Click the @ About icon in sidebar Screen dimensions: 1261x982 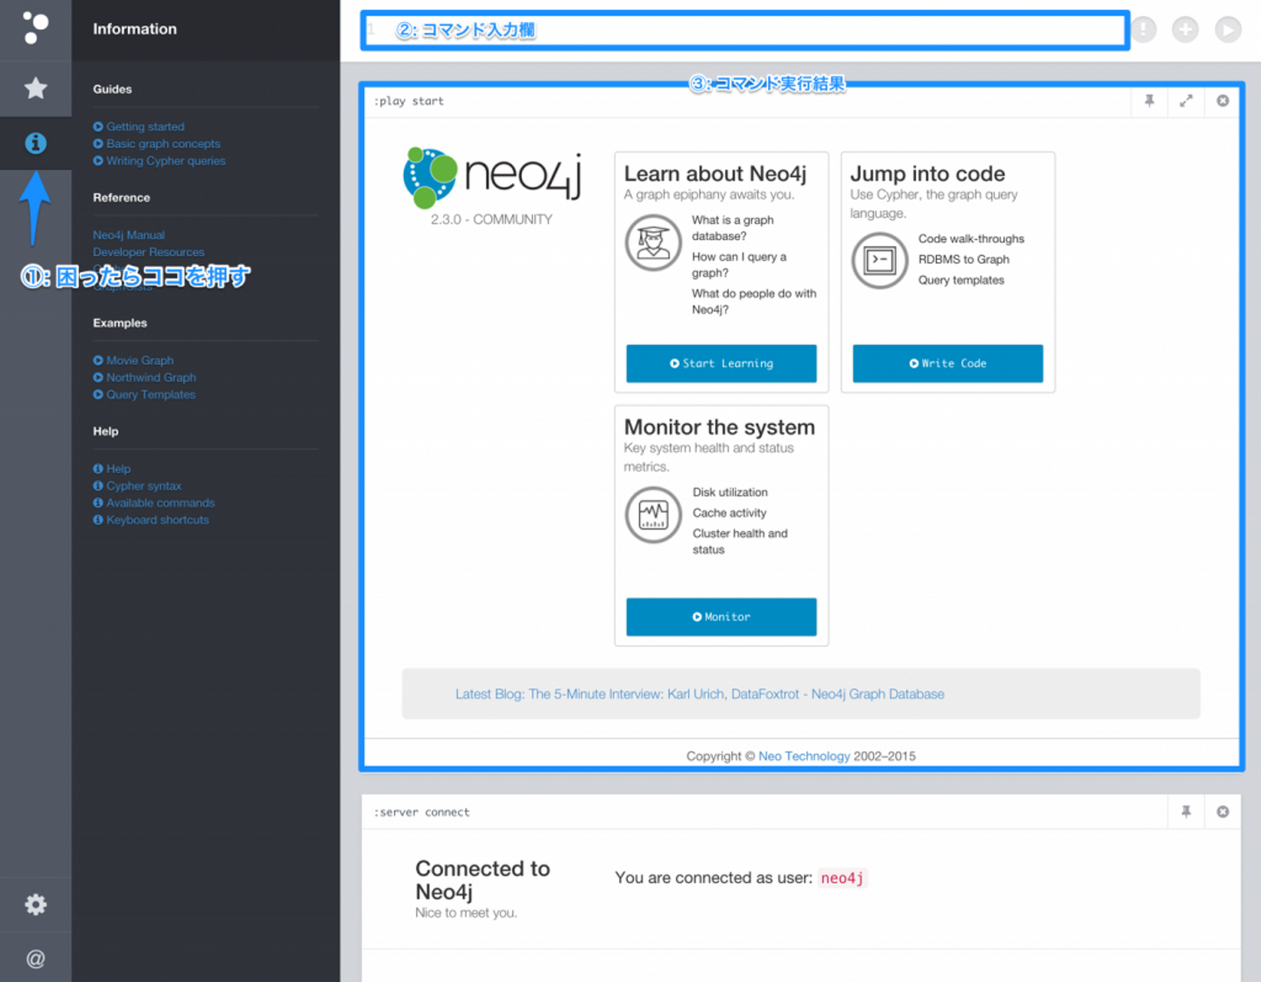36,958
